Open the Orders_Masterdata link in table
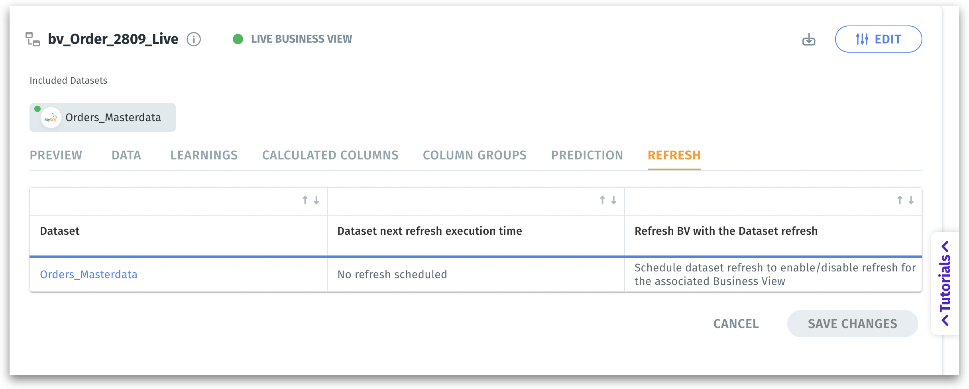This screenshot has height=389, width=969. click(88, 275)
